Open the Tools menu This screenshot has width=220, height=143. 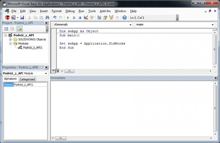coord(92,11)
